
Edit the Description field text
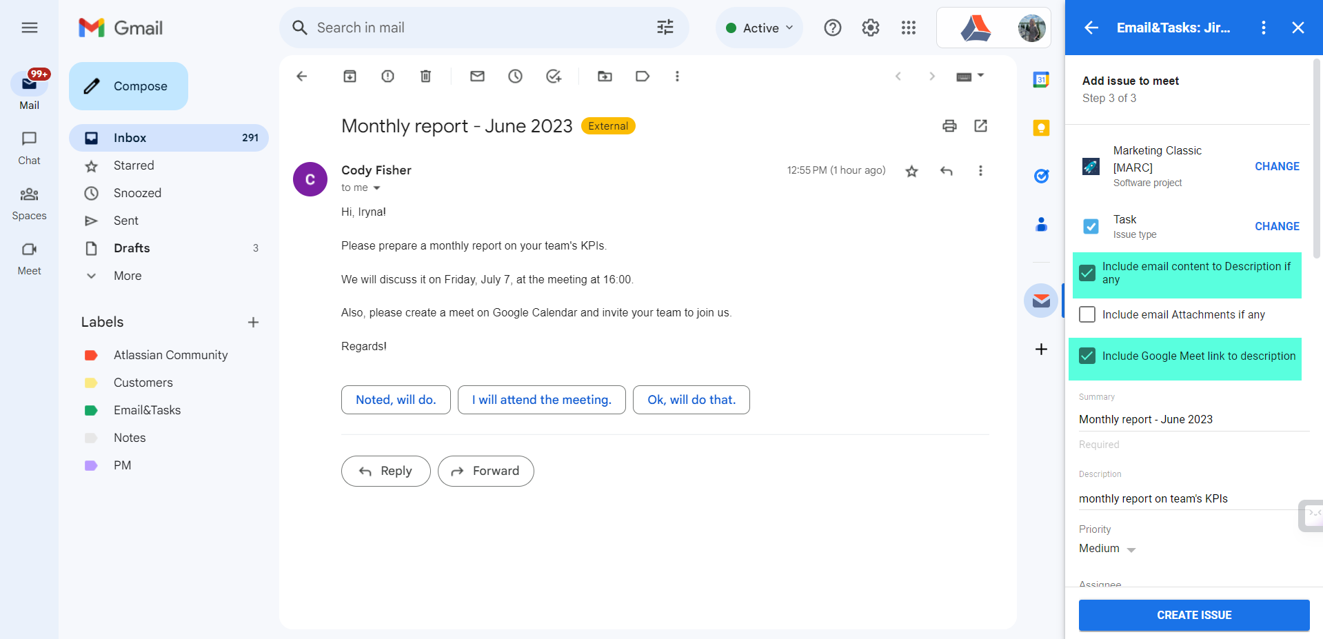click(1194, 498)
